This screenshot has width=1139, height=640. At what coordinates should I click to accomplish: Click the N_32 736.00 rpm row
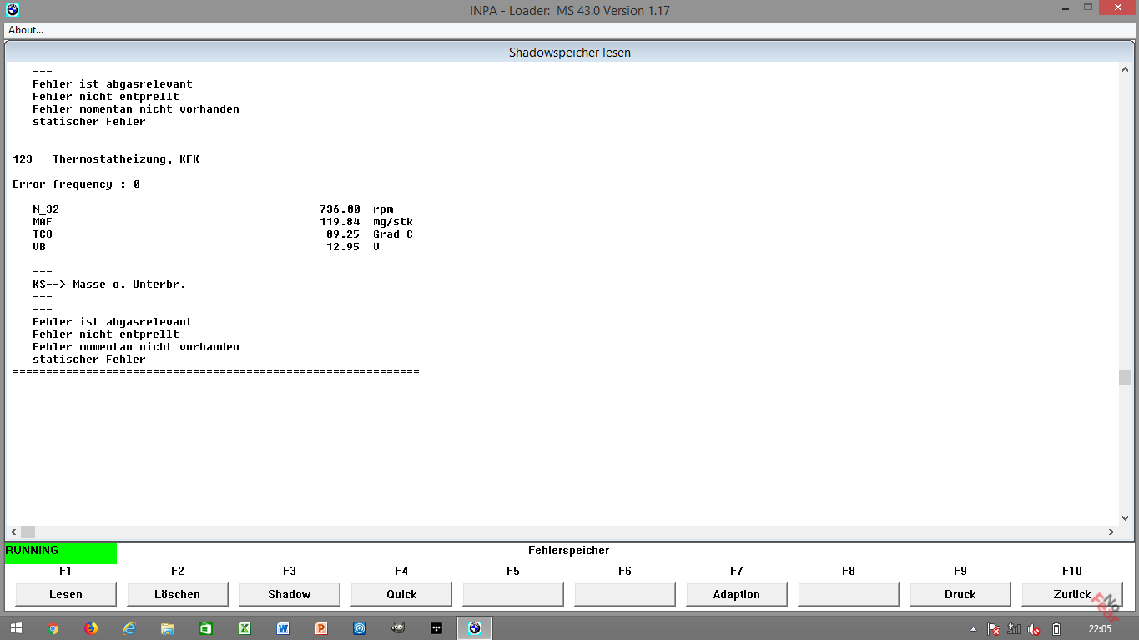(x=213, y=209)
